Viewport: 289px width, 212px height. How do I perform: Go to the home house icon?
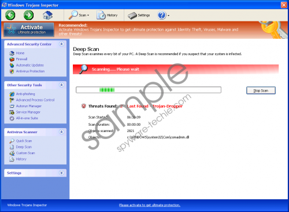click(x=47, y=15)
